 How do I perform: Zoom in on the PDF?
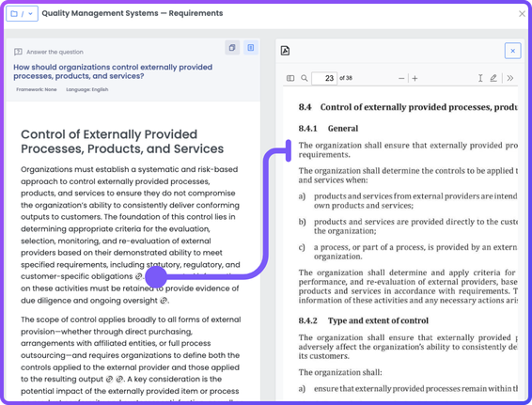(415, 78)
